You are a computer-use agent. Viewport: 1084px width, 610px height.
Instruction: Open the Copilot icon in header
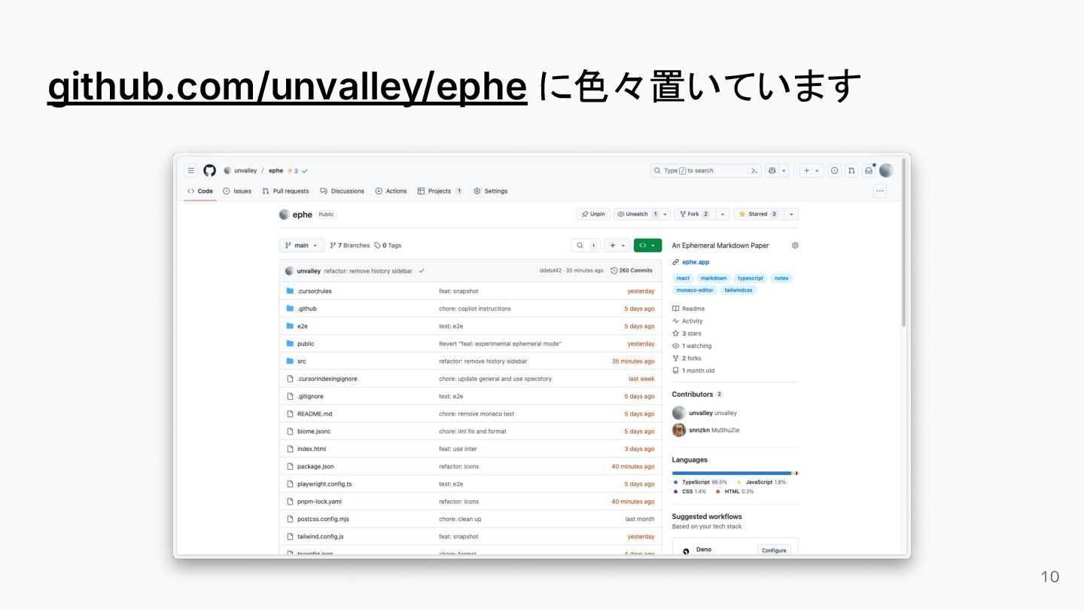point(772,171)
